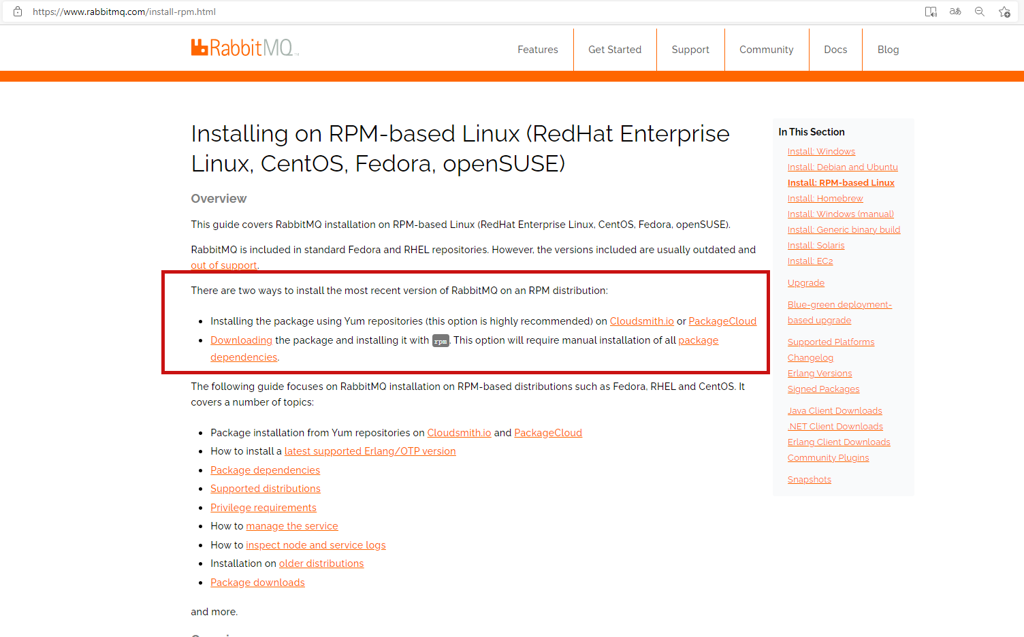Open Java Client Downloads link
The height and width of the screenshot is (637, 1024).
(835, 411)
